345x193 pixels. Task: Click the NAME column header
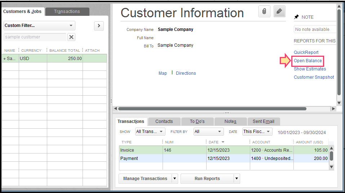point(10,50)
